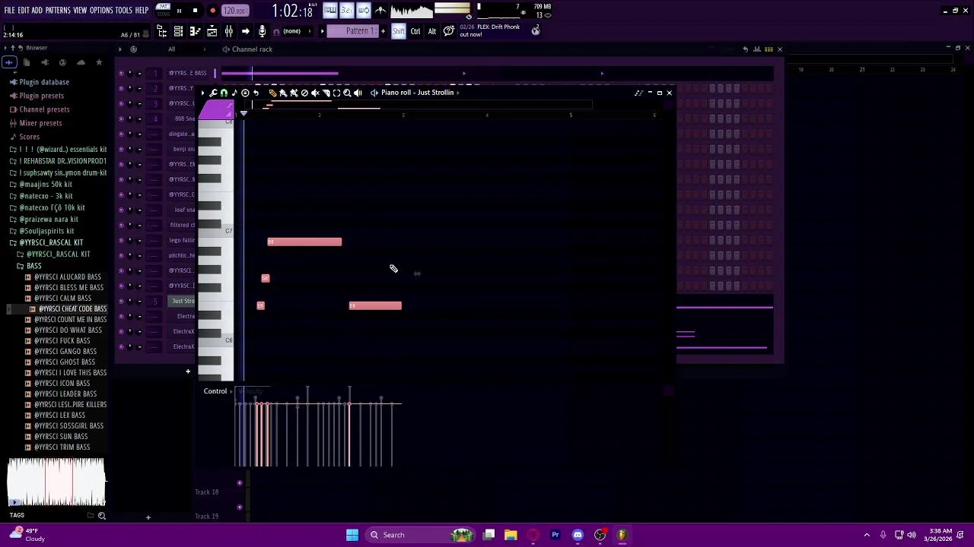Screen dimensions: 974x547
Task: Open Plugin database in browser
Action: click(44, 82)
